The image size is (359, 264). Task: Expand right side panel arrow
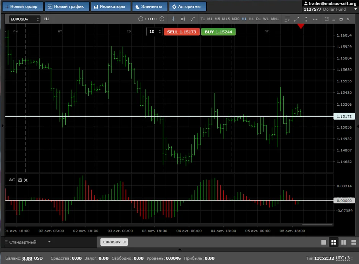357,126
